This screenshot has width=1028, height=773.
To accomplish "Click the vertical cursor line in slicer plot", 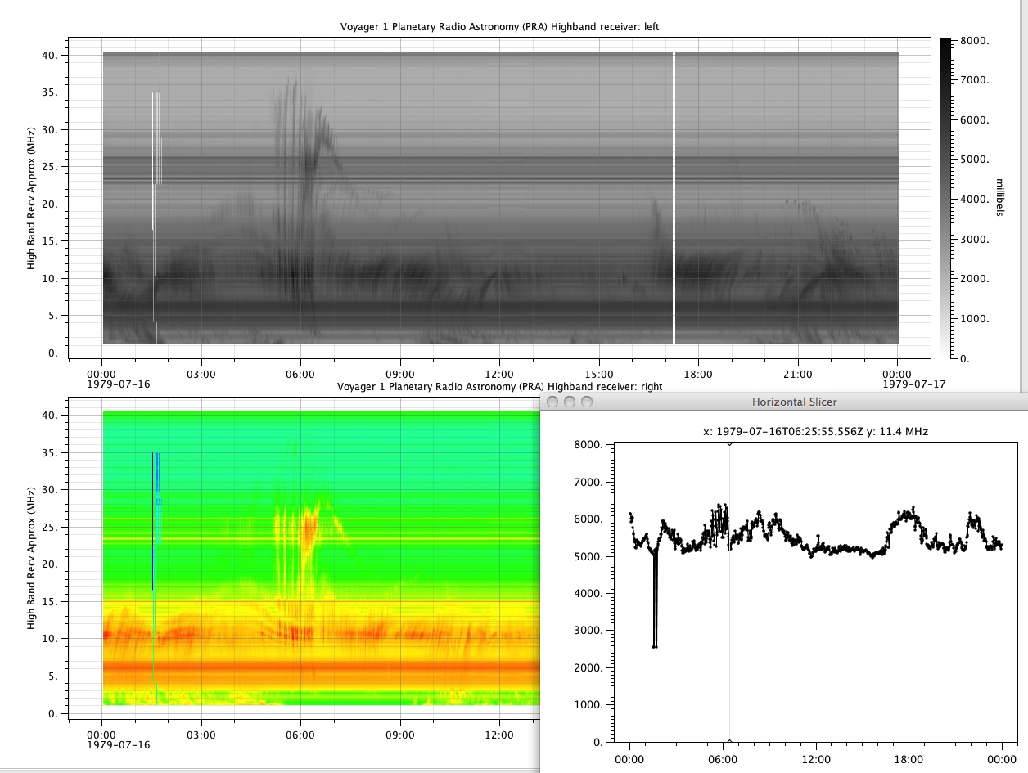I will pos(729,593).
